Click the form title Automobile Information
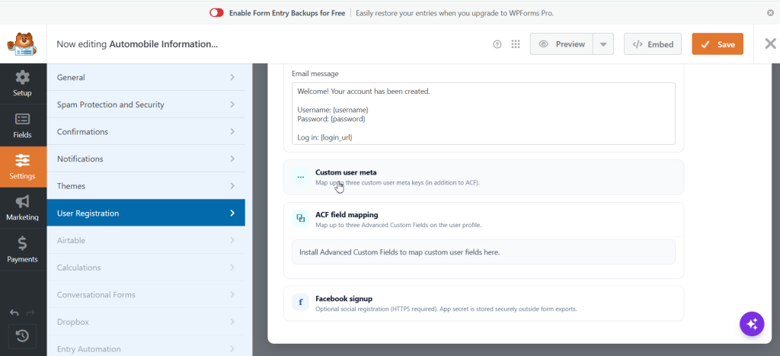This screenshot has height=356, width=780. tap(164, 44)
